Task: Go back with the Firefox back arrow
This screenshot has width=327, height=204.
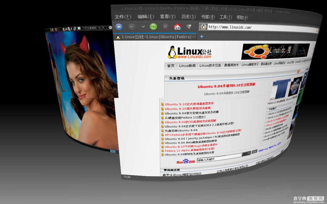Action: pos(119,27)
